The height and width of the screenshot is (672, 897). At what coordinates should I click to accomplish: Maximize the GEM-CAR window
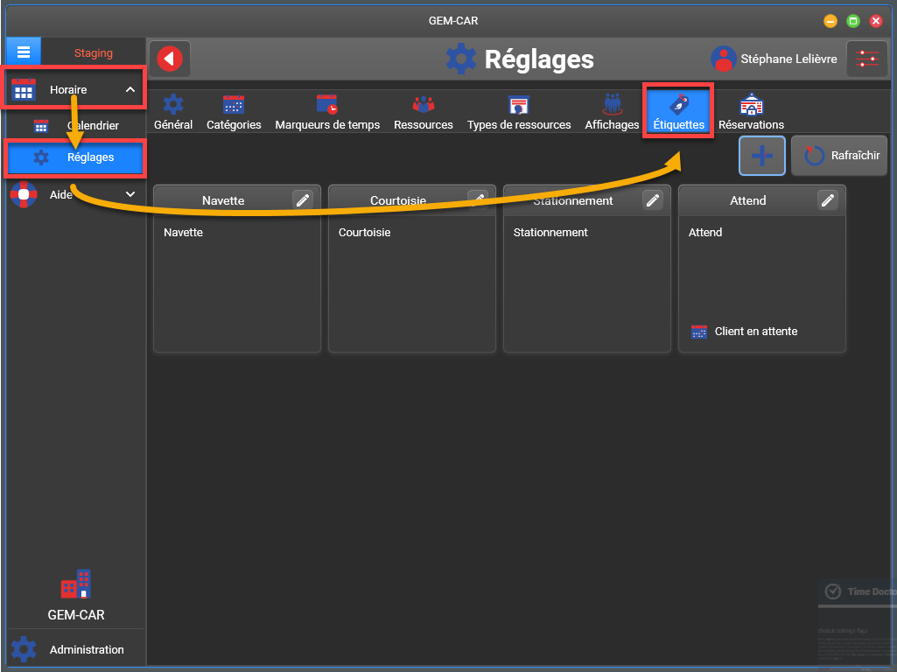click(x=853, y=21)
